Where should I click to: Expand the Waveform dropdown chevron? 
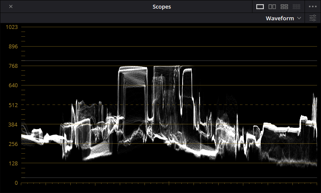pos(299,18)
